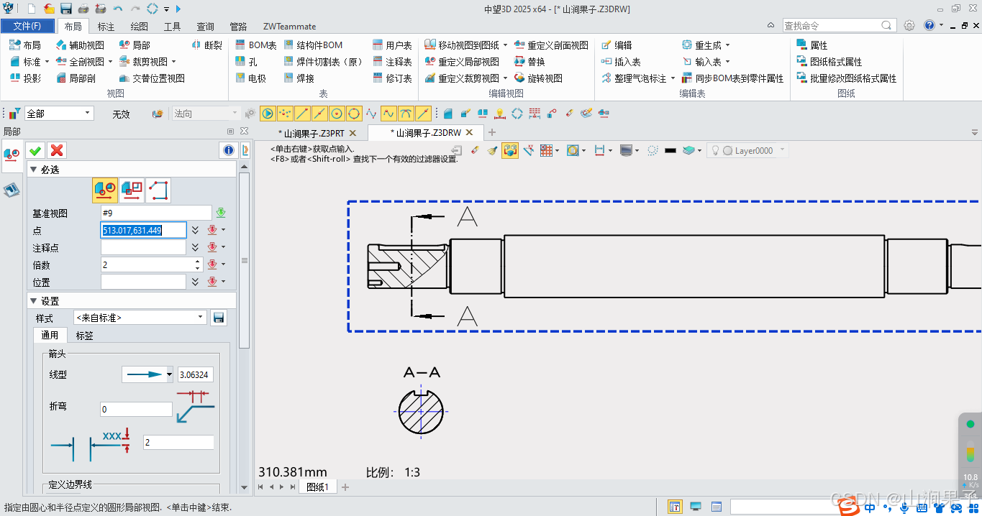Viewport: 982px width, 516px height.
Task: Expand the 点 field chevron options
Action: coord(195,230)
